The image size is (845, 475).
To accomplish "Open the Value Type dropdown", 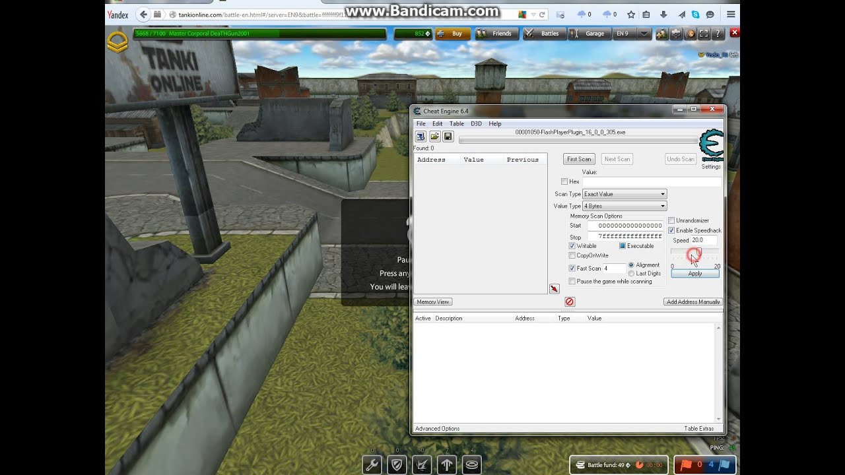I will pyautogui.click(x=625, y=206).
